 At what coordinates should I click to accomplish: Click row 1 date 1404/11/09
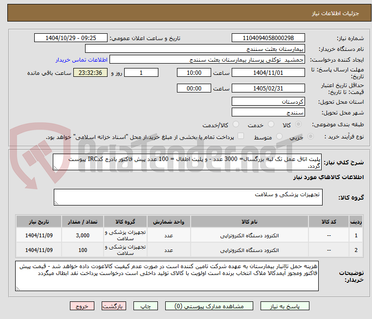point(39,236)
